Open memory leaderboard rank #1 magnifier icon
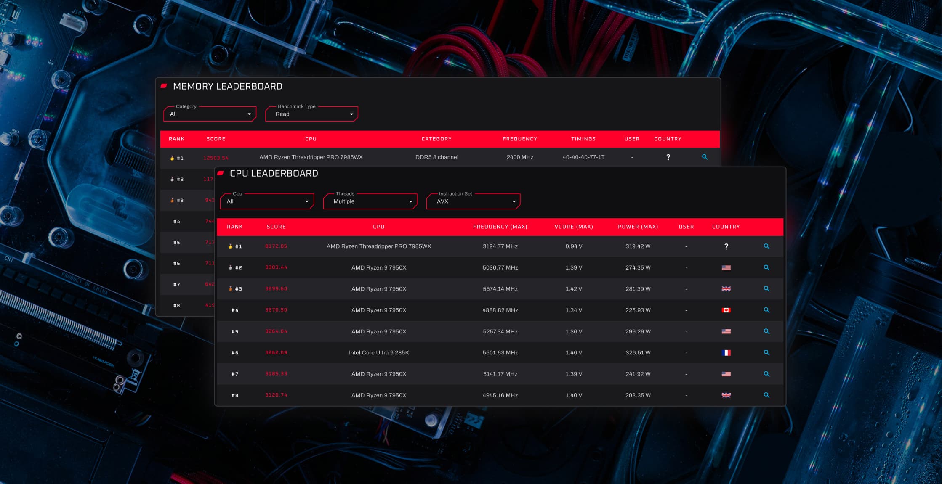Screen dimensions: 942x484 [705, 157]
